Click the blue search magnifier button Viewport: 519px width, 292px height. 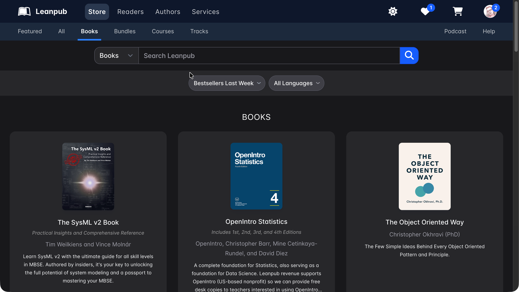pos(409,56)
